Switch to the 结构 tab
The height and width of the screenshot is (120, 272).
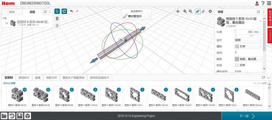pos(12,12)
